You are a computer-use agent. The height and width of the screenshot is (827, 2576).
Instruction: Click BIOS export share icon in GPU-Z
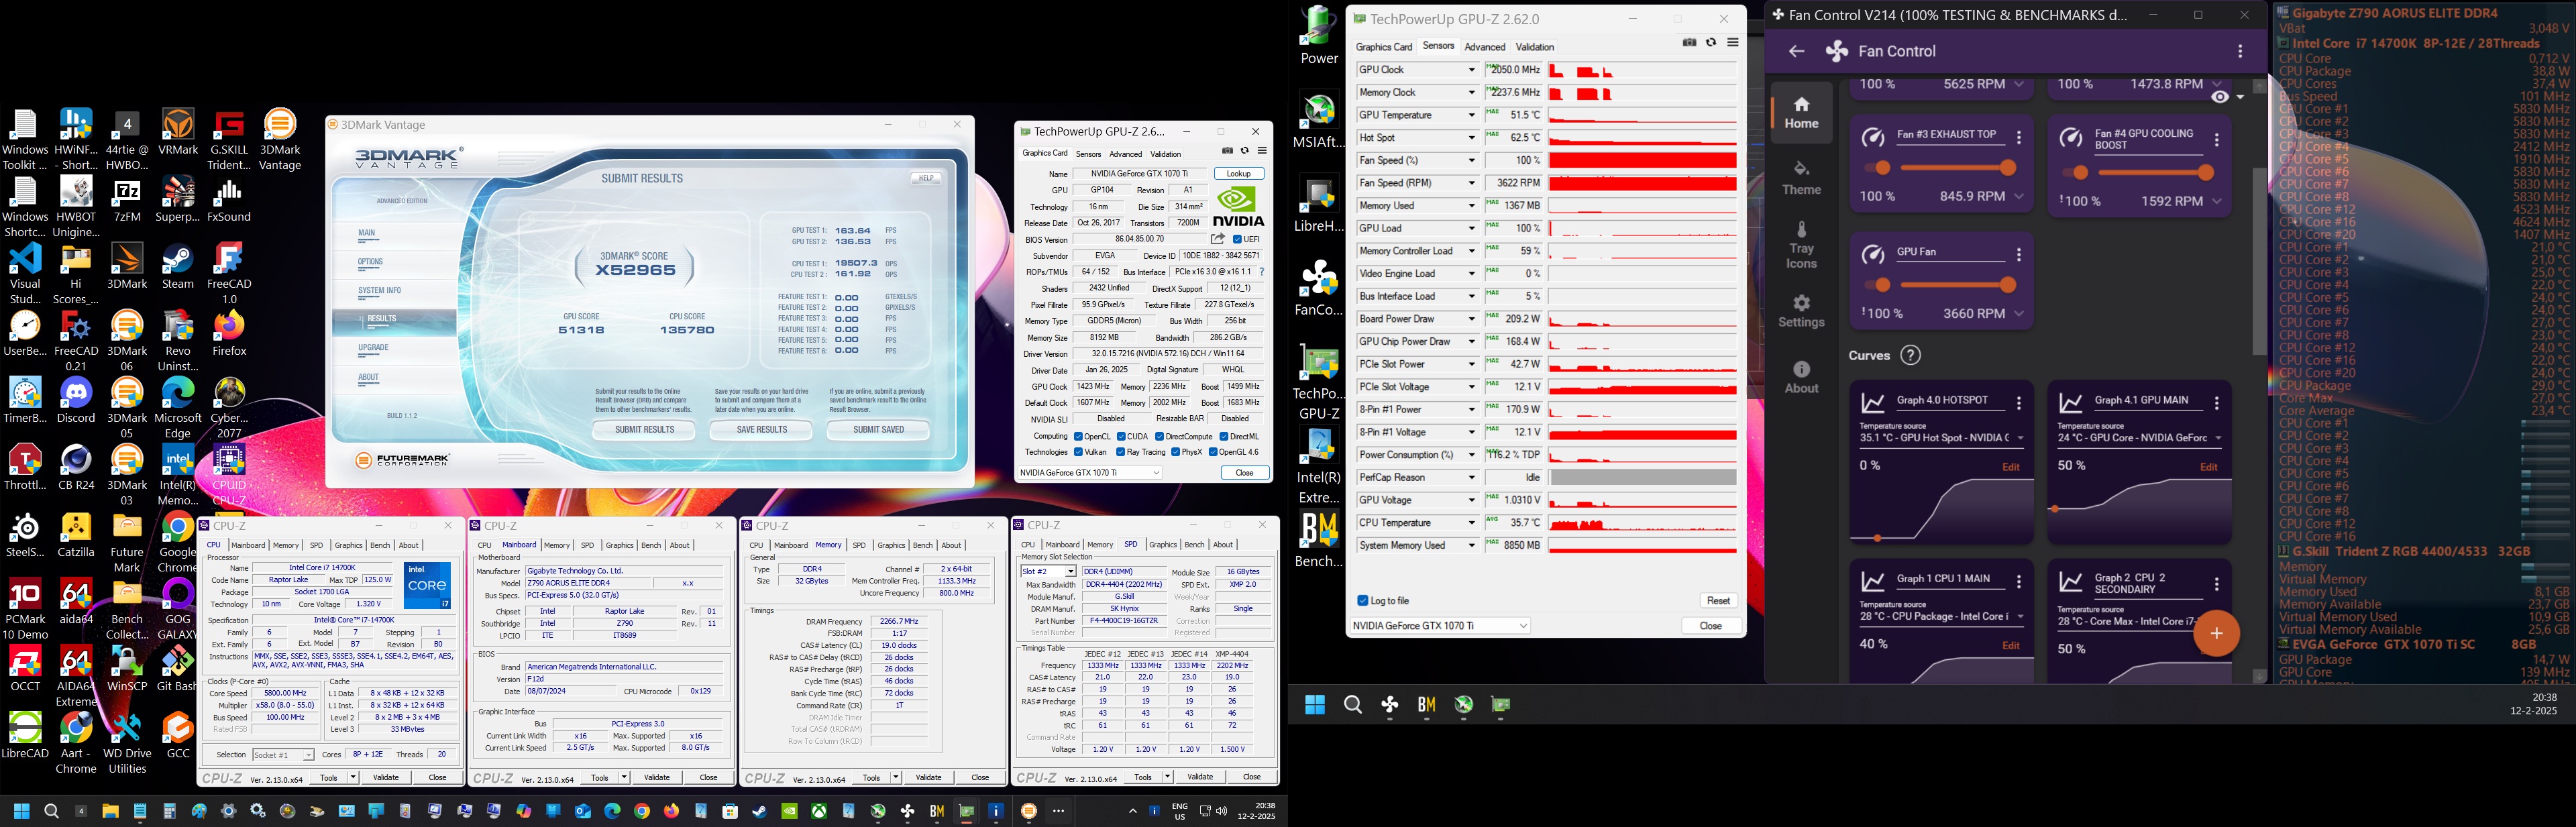pos(1217,239)
